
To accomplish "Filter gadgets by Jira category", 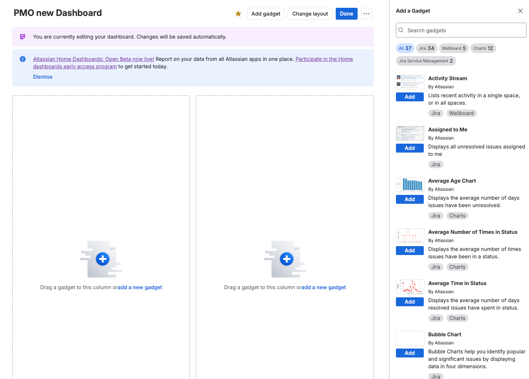I will tap(426, 48).
